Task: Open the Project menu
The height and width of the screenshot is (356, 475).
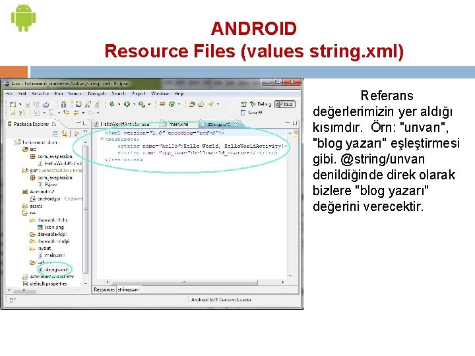Action: [139, 94]
